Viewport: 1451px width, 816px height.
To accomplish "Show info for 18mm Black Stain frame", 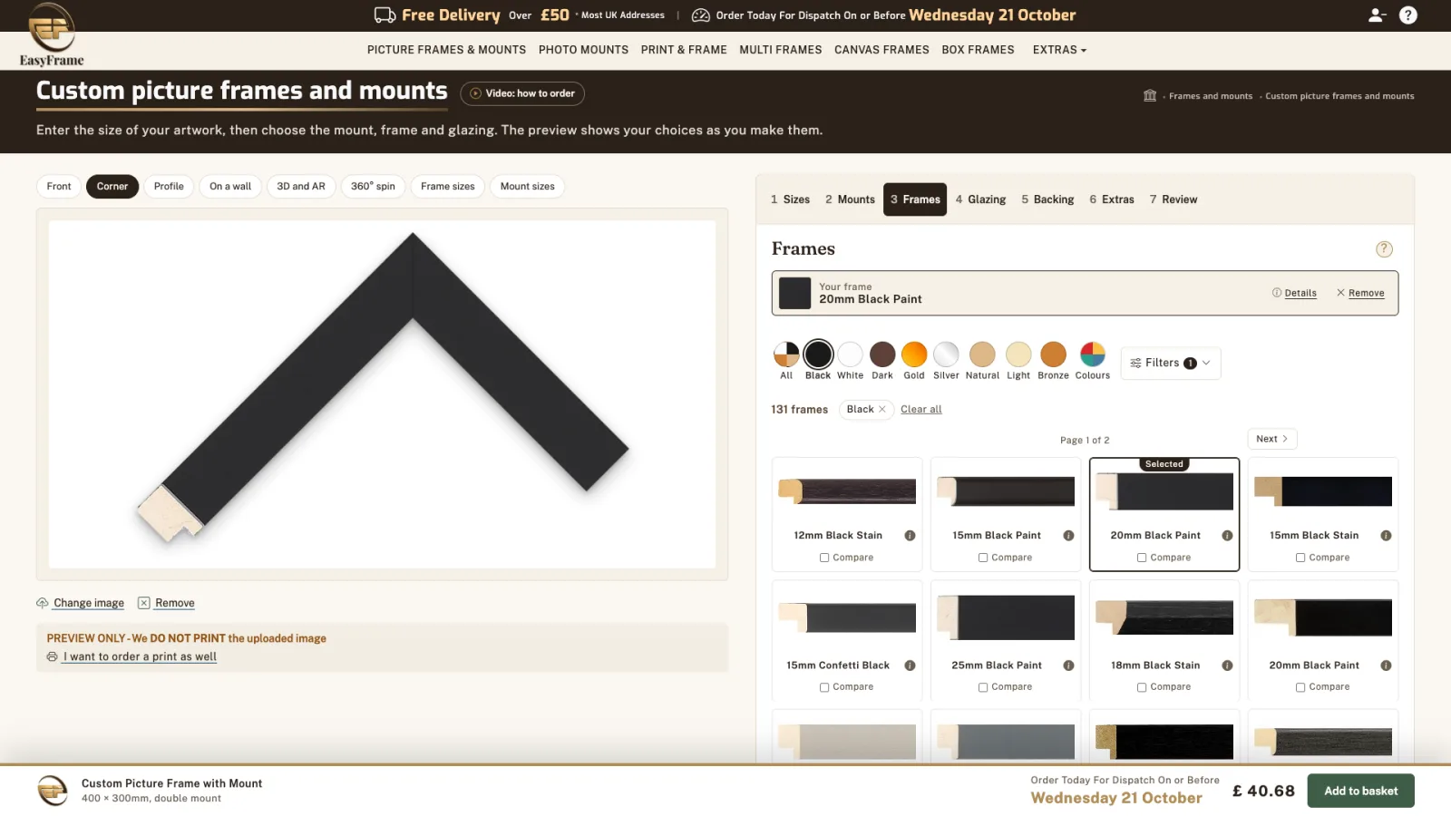I will point(1227,665).
